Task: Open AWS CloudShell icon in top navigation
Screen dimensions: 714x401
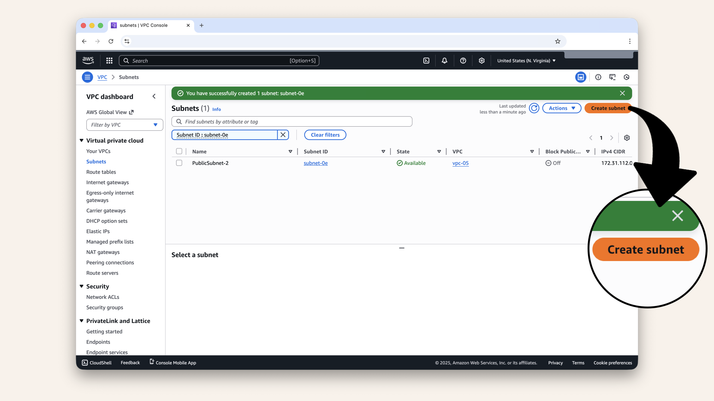Action: 426,61
